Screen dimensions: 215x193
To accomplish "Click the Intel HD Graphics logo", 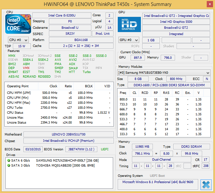I will [129, 24].
